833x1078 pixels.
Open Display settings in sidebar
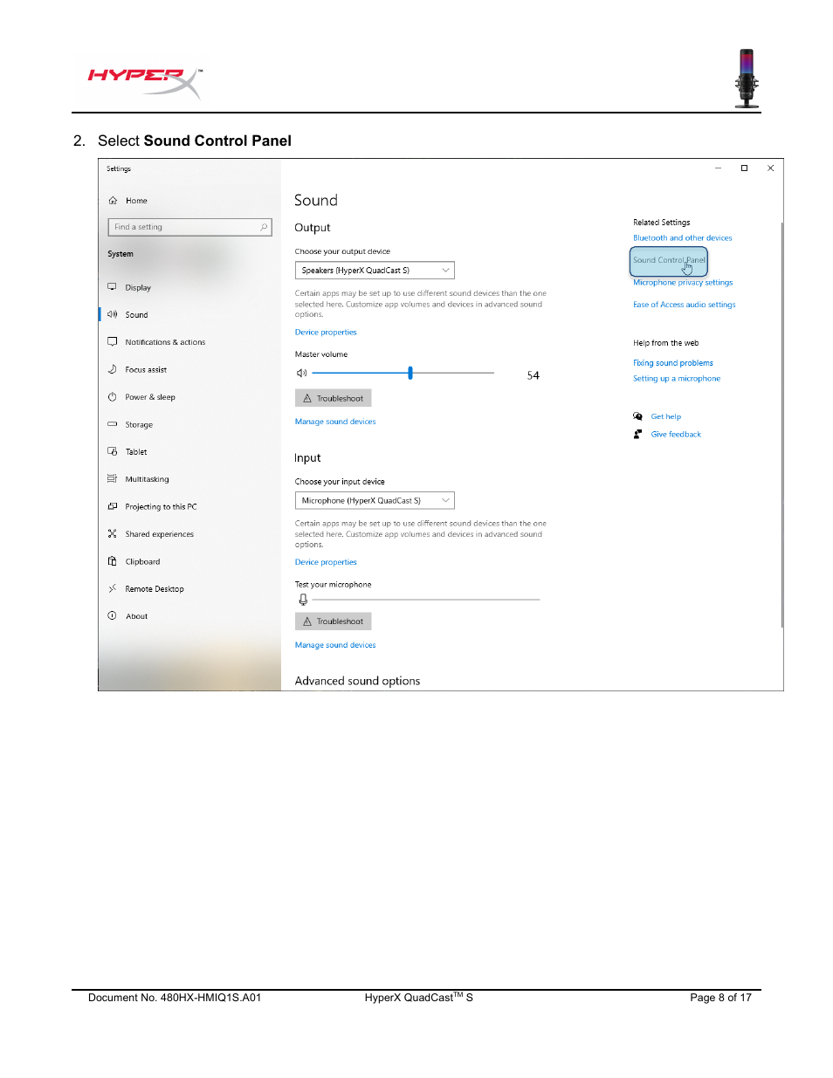click(138, 287)
